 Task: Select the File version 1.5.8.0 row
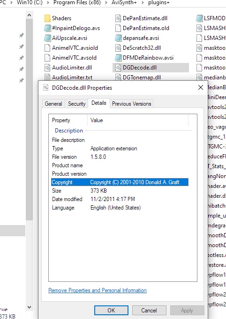[120, 157]
